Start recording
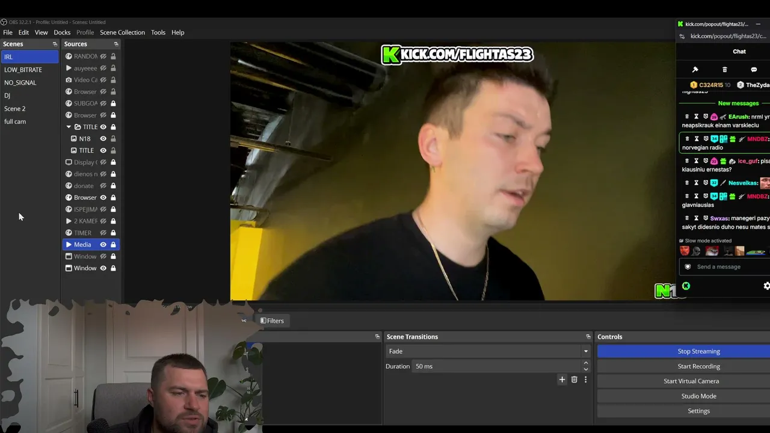Image resolution: width=770 pixels, height=433 pixels. [698, 366]
